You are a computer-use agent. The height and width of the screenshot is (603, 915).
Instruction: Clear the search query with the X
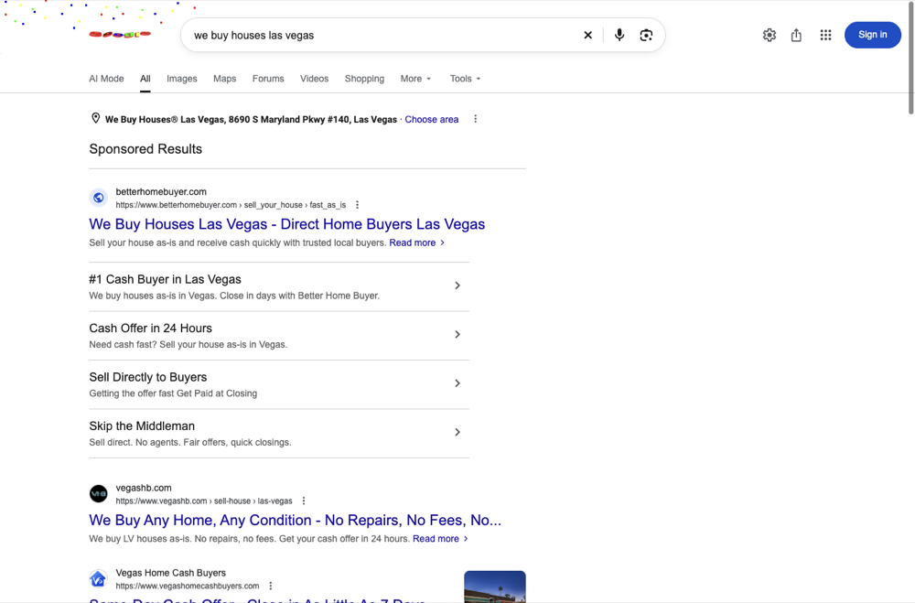point(587,35)
